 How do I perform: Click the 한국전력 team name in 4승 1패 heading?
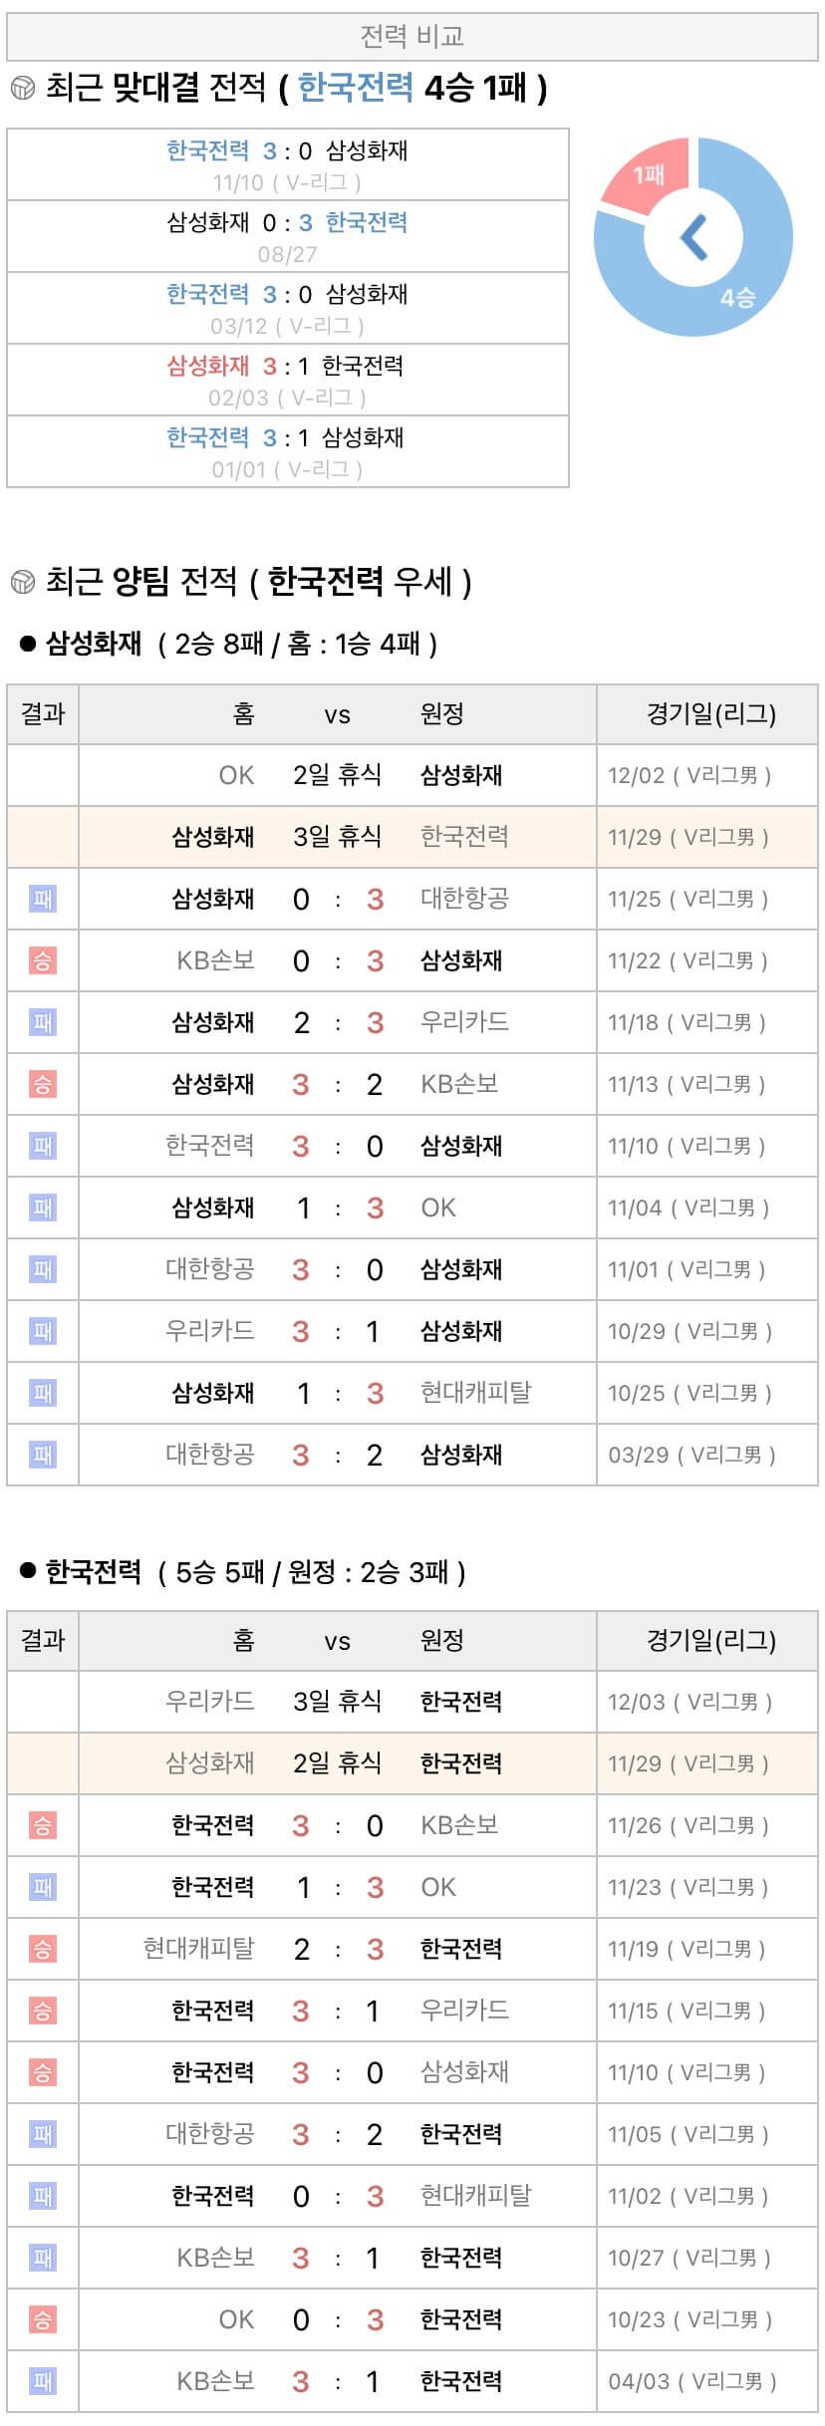pos(355,89)
